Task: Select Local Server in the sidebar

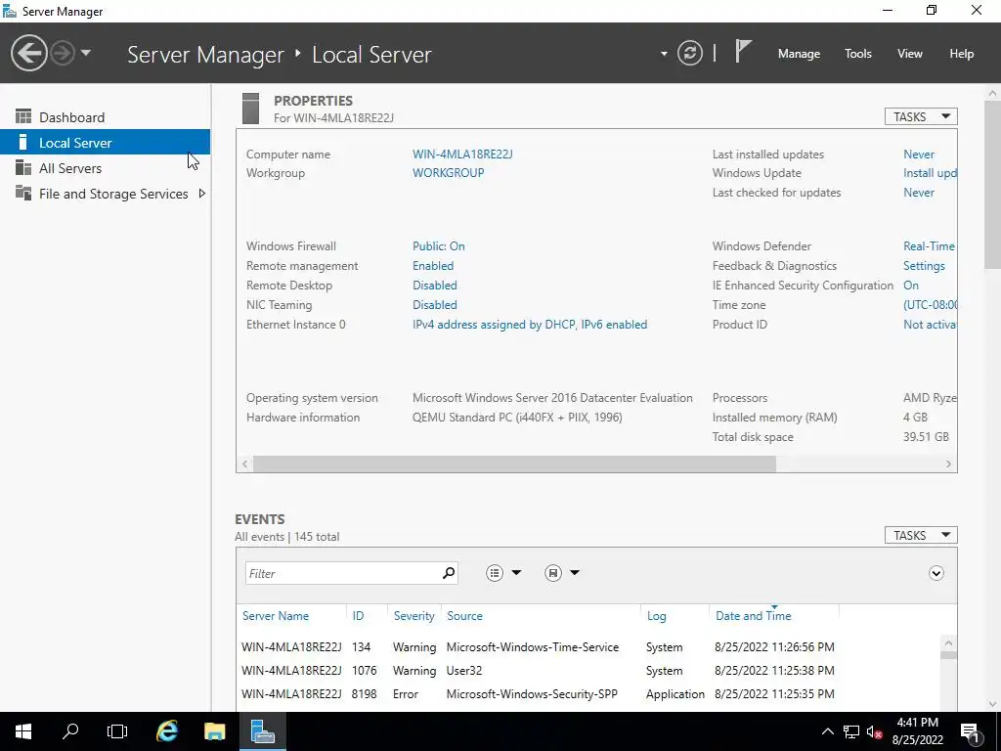Action: (105, 143)
